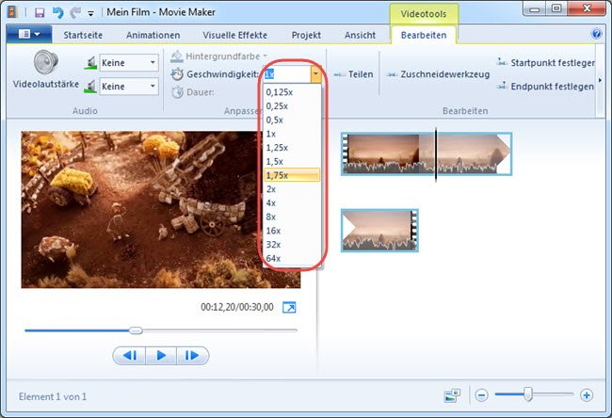The image size is (612, 418).
Task: Select 4x speed option
Action: pyautogui.click(x=292, y=203)
